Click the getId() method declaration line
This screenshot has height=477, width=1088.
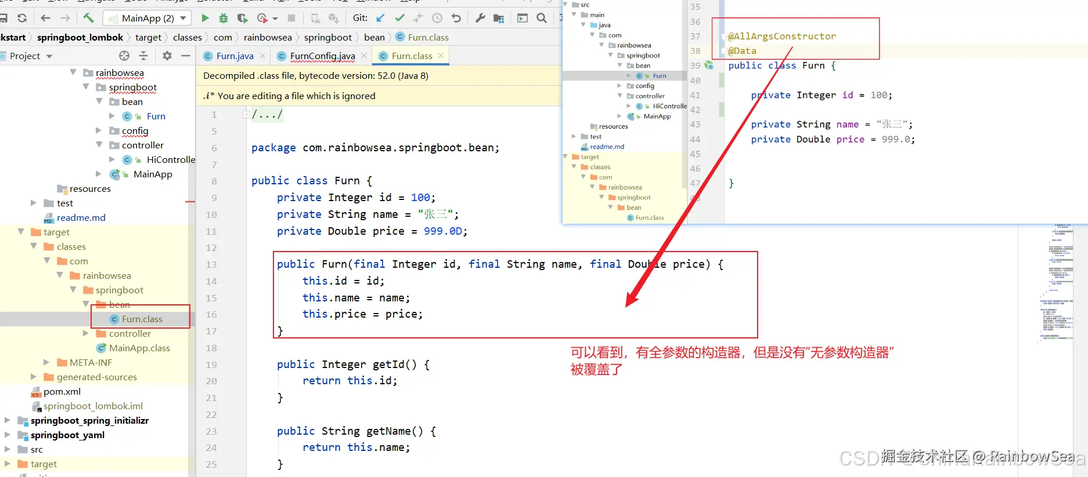pos(353,365)
